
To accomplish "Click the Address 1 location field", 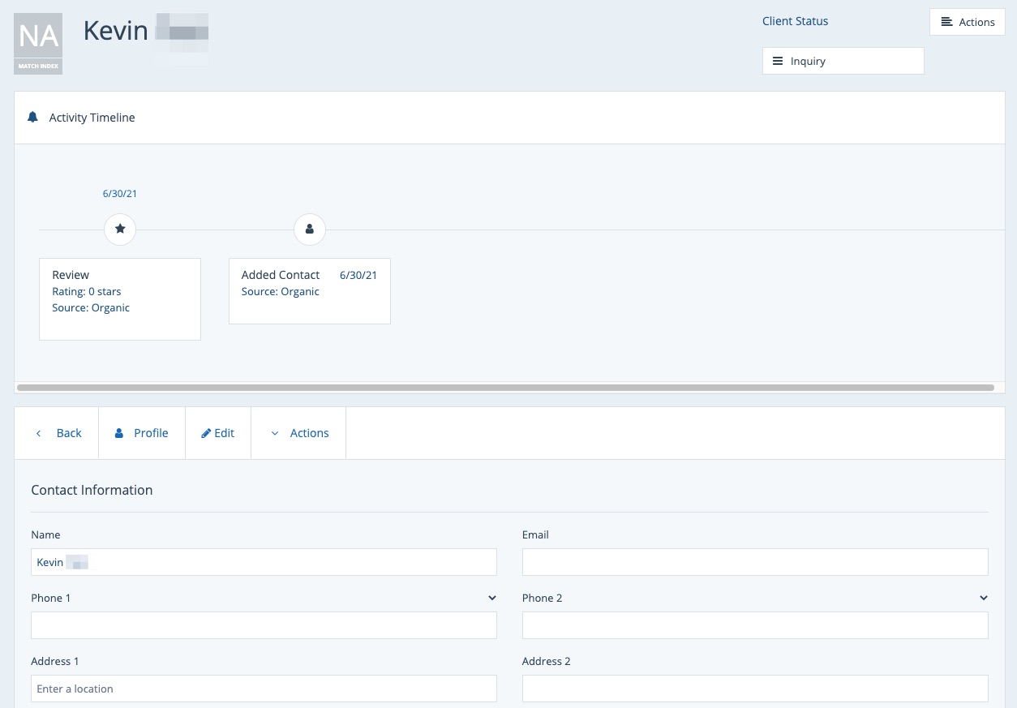I will (264, 689).
